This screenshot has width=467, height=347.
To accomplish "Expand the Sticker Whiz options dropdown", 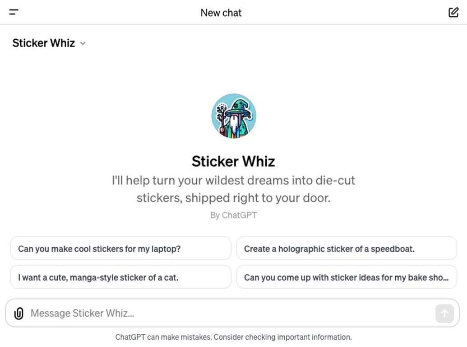I will pos(83,43).
